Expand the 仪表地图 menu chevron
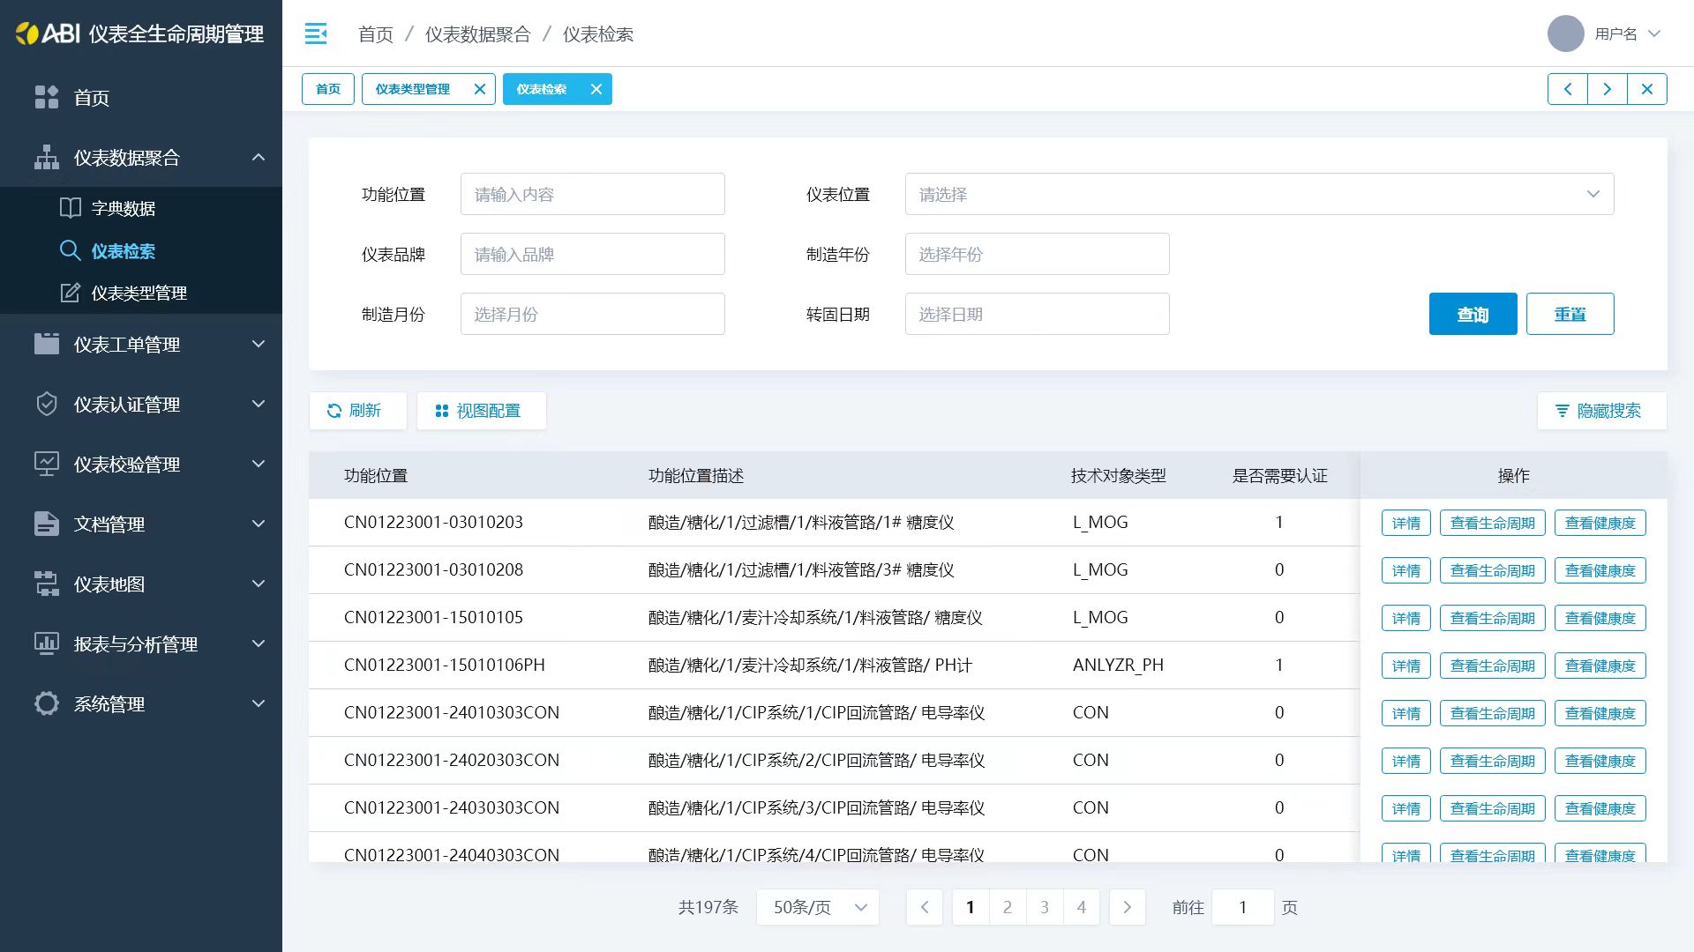The height and width of the screenshot is (952, 1694). click(259, 584)
